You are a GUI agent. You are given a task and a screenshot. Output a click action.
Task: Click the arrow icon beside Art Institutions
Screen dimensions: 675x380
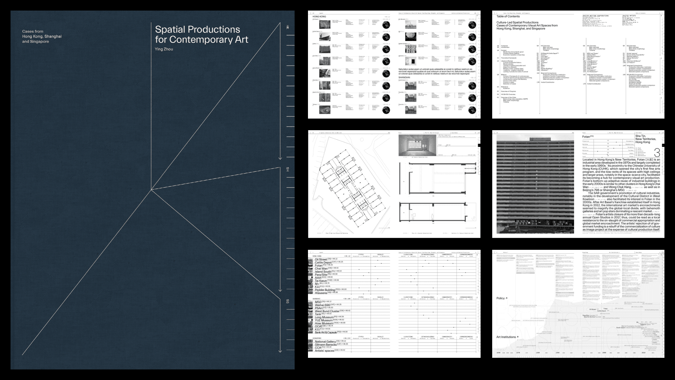tap(517, 337)
